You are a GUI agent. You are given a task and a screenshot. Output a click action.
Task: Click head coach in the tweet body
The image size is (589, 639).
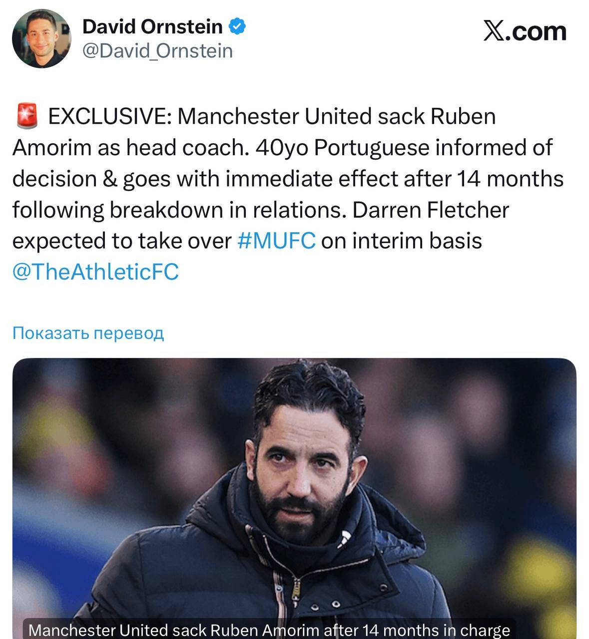point(187,148)
